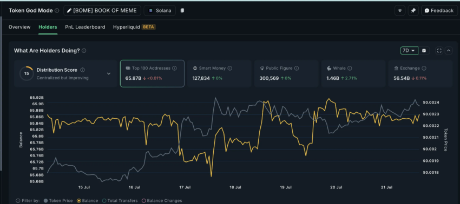Open the calendar date picker icon

click(424, 51)
